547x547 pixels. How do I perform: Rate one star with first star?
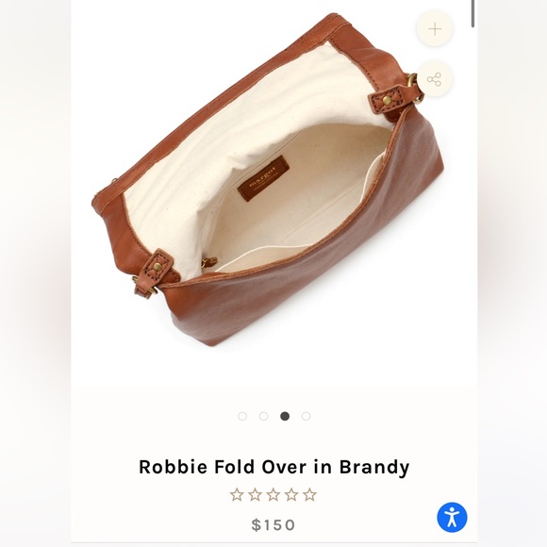coord(237,495)
